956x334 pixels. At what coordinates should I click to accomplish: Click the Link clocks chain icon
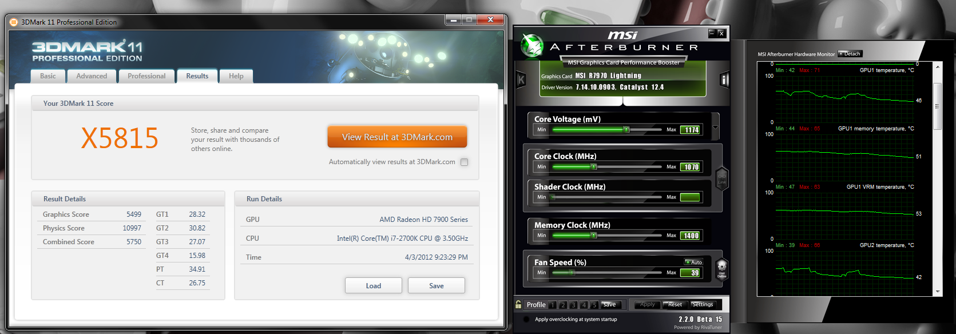pos(722,178)
